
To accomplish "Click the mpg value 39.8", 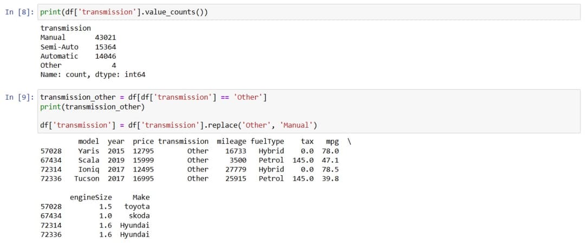I will coord(330,178).
